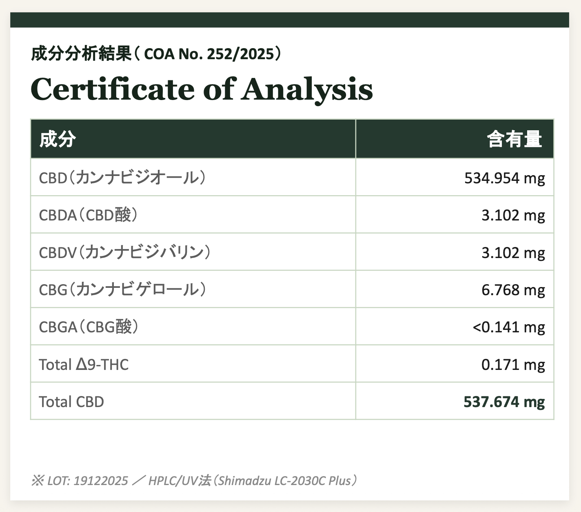Select the CBG(カンナビゲロール) row label

tap(122, 289)
